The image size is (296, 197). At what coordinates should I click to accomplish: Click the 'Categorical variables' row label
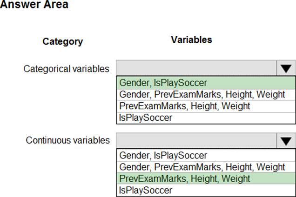coord(66,69)
